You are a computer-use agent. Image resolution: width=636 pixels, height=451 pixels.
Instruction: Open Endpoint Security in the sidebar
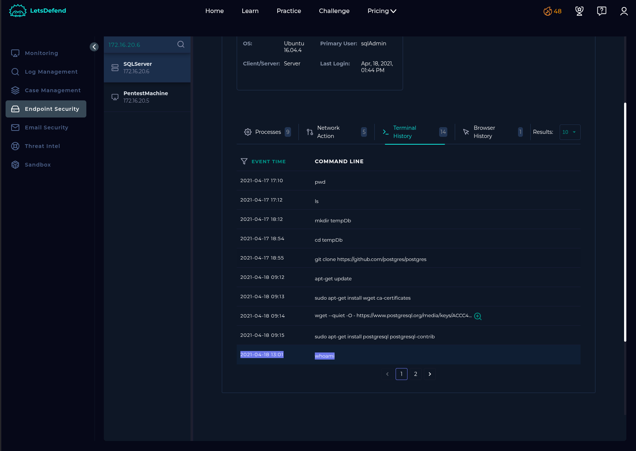[x=46, y=109]
